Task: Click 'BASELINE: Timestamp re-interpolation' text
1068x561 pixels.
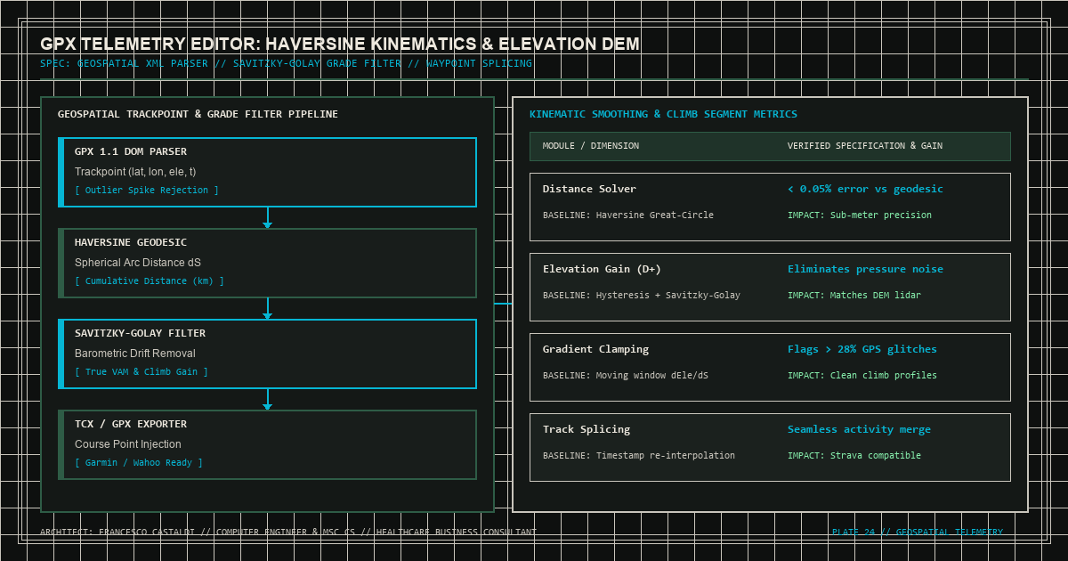Action: pos(639,456)
